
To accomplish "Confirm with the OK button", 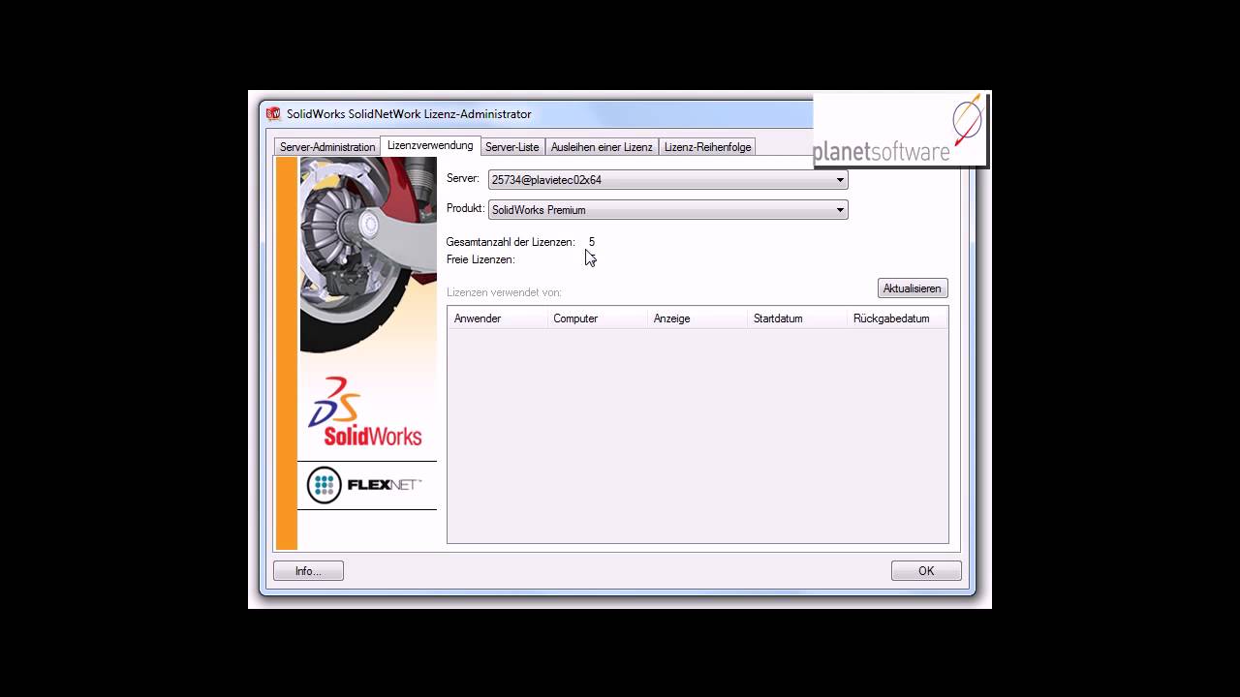I will [x=926, y=571].
